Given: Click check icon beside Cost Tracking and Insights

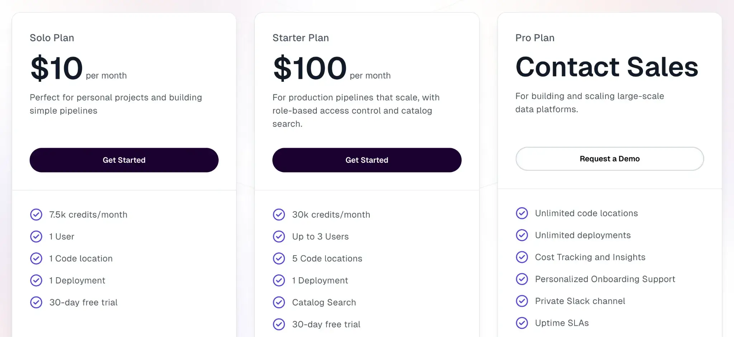Looking at the screenshot, I should pos(522,257).
